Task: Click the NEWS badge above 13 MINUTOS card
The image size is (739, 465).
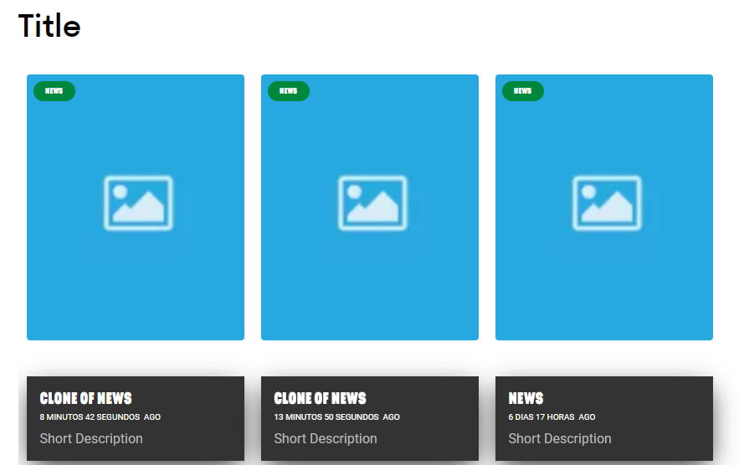Action: (289, 91)
